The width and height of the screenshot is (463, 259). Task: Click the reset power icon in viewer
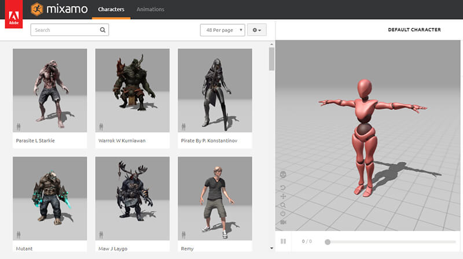pos(283,213)
